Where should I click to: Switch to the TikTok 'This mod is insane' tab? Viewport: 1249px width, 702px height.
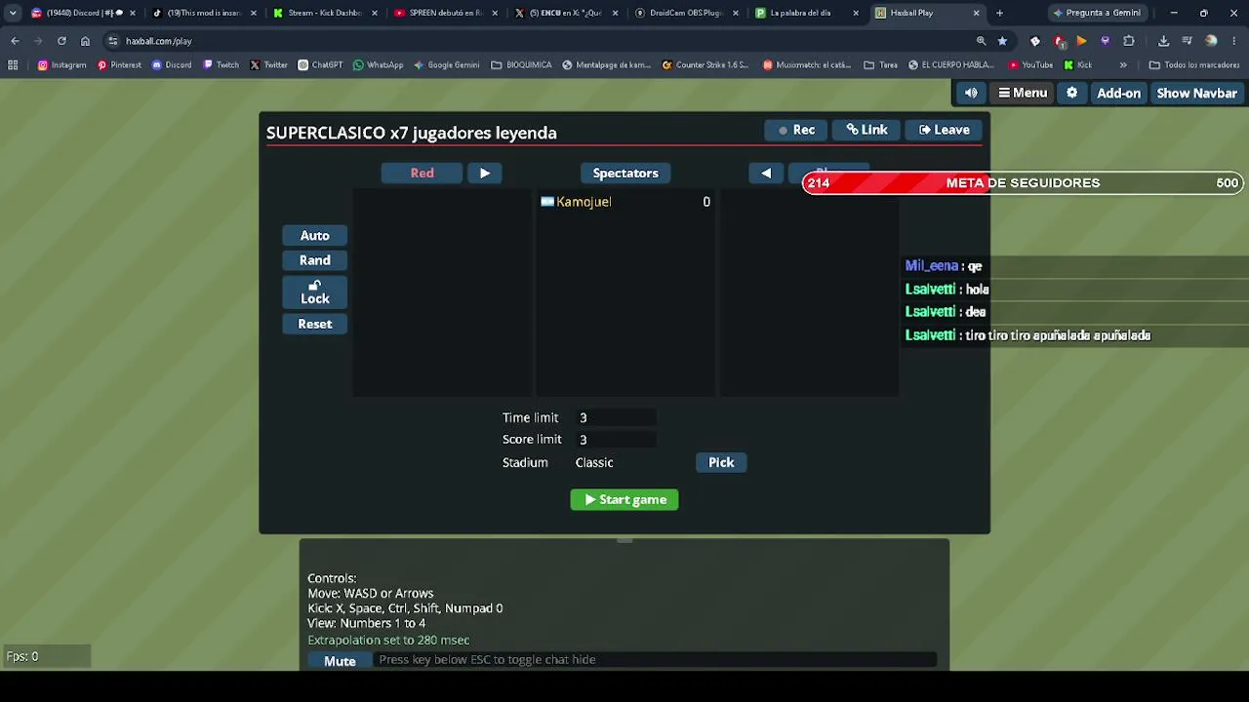[203, 13]
